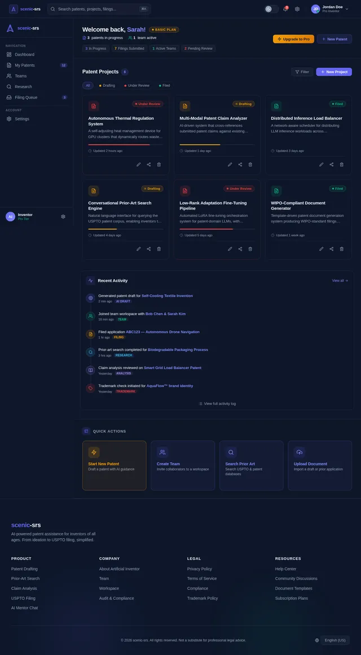Share the Conversational Prior-Art Search Engine project
Viewport: 361px width, 655px height.
(x=148, y=249)
